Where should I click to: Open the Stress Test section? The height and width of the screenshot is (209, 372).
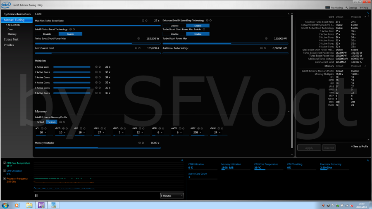pos(11,40)
